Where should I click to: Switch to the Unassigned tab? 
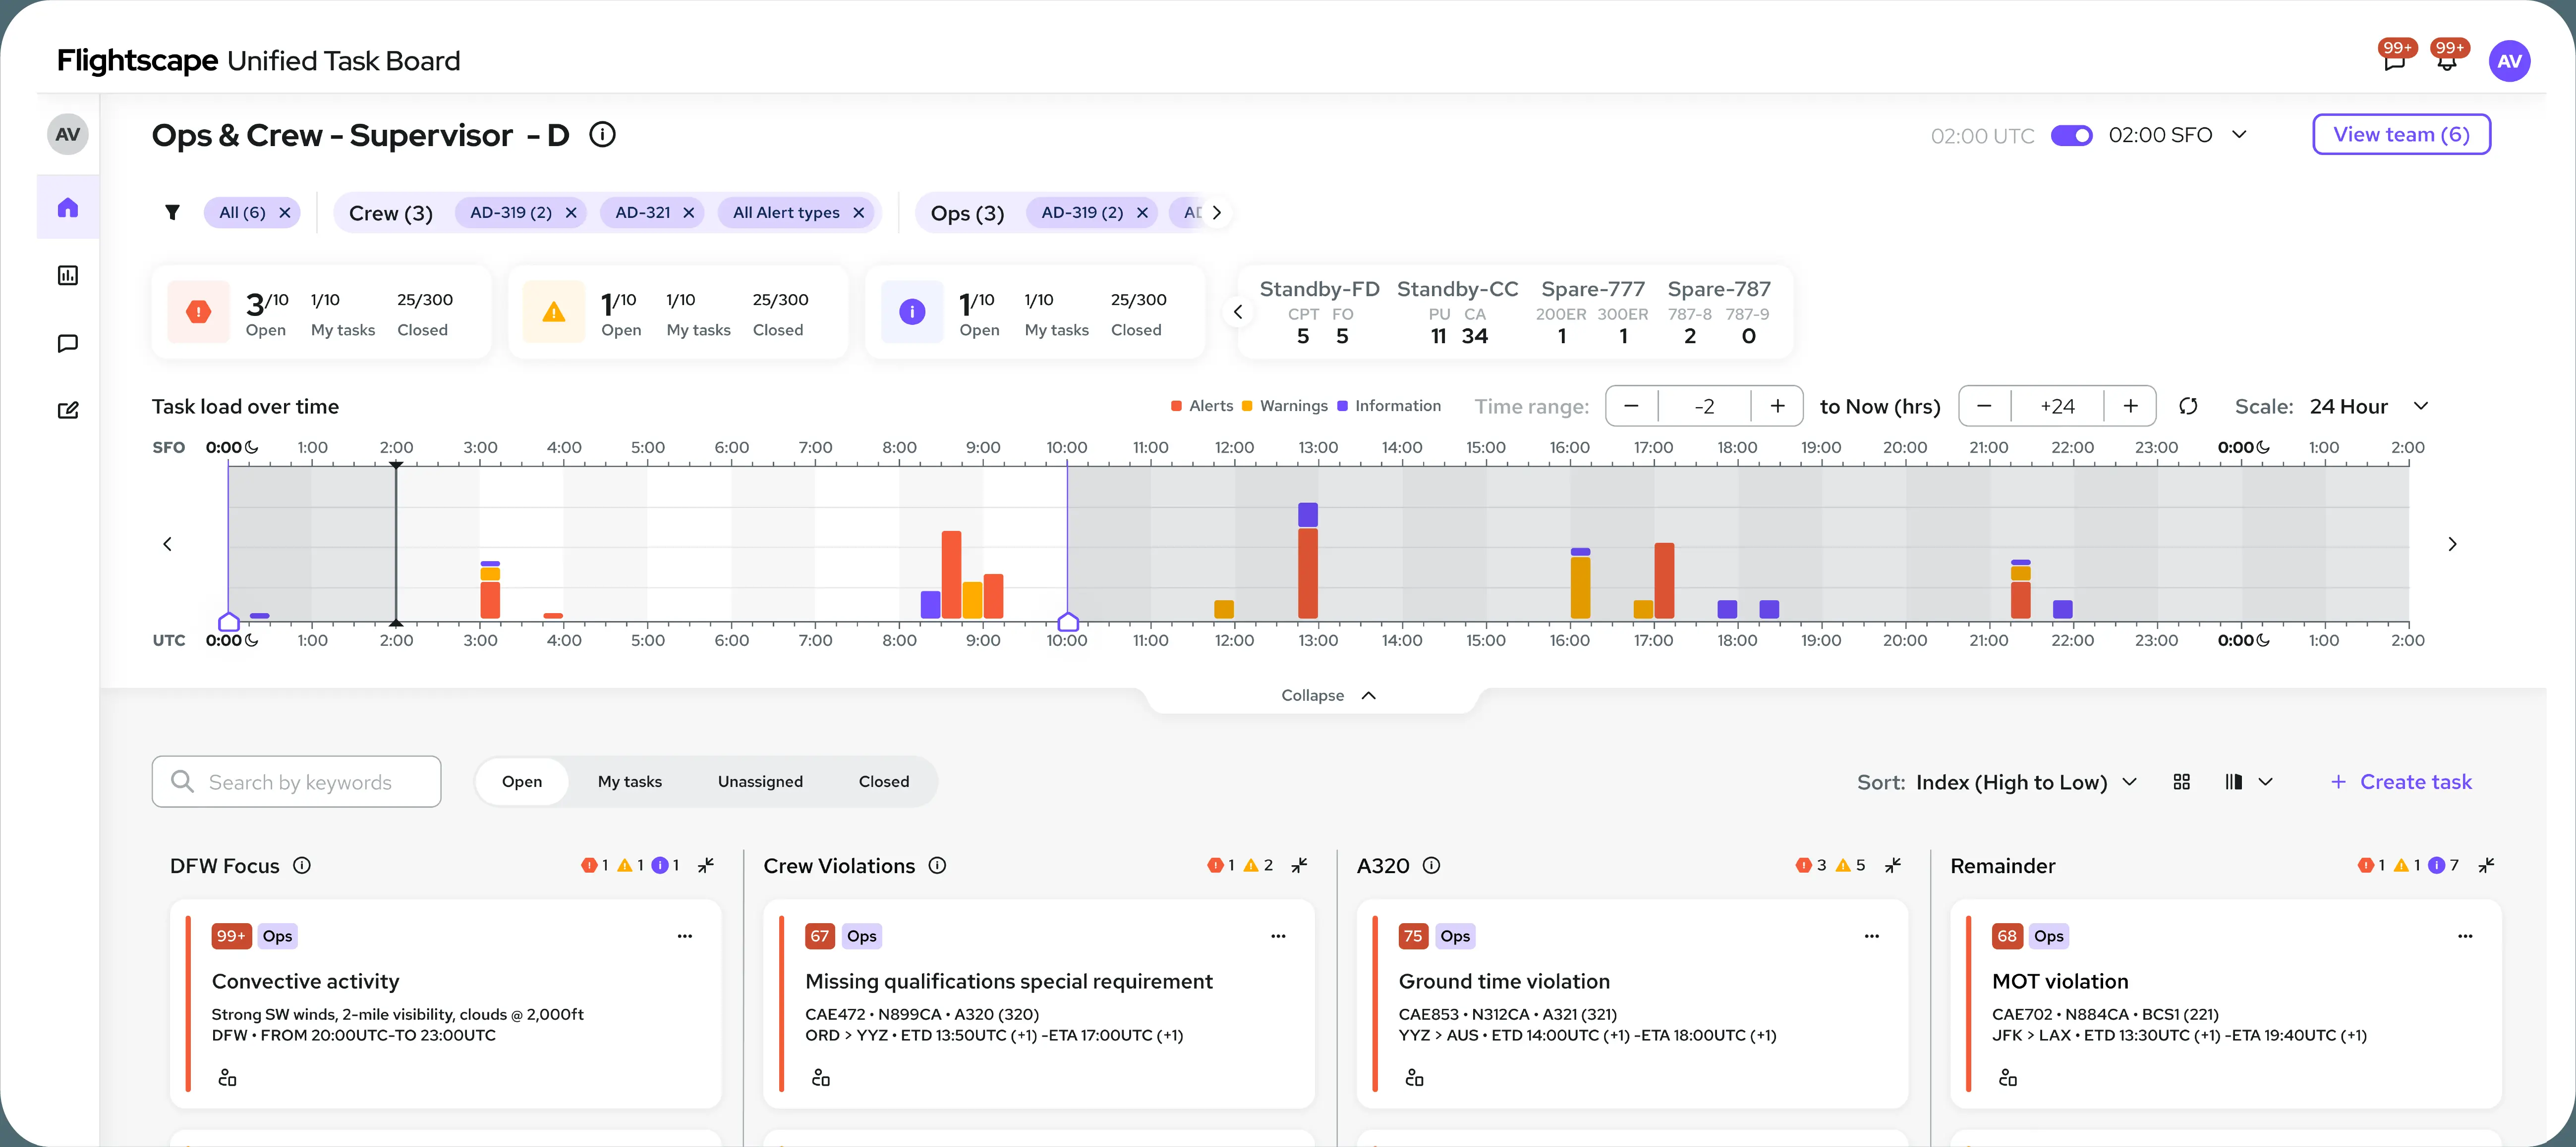click(760, 782)
